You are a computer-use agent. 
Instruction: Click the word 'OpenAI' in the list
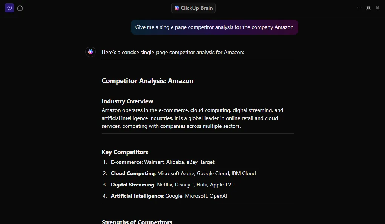[x=218, y=196]
